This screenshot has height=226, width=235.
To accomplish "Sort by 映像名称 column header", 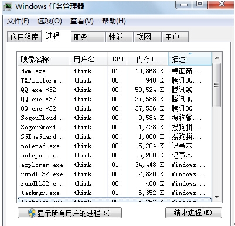I will coord(43,59).
